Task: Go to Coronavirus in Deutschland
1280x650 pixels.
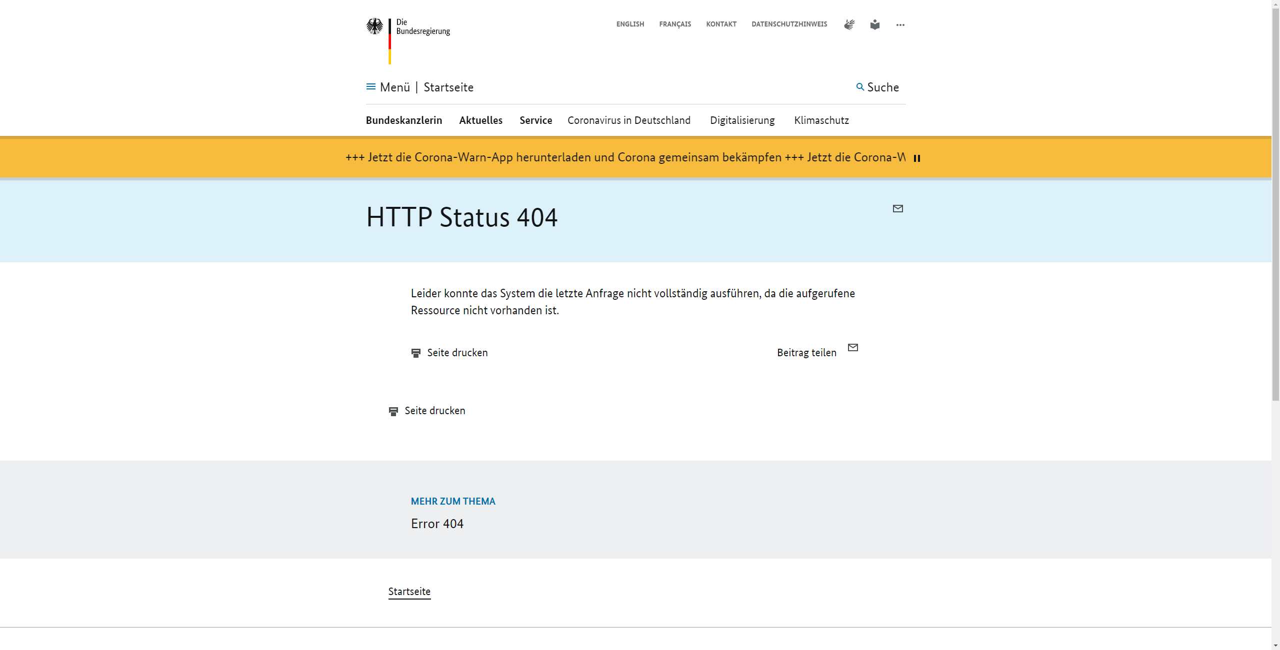Action: (x=628, y=120)
